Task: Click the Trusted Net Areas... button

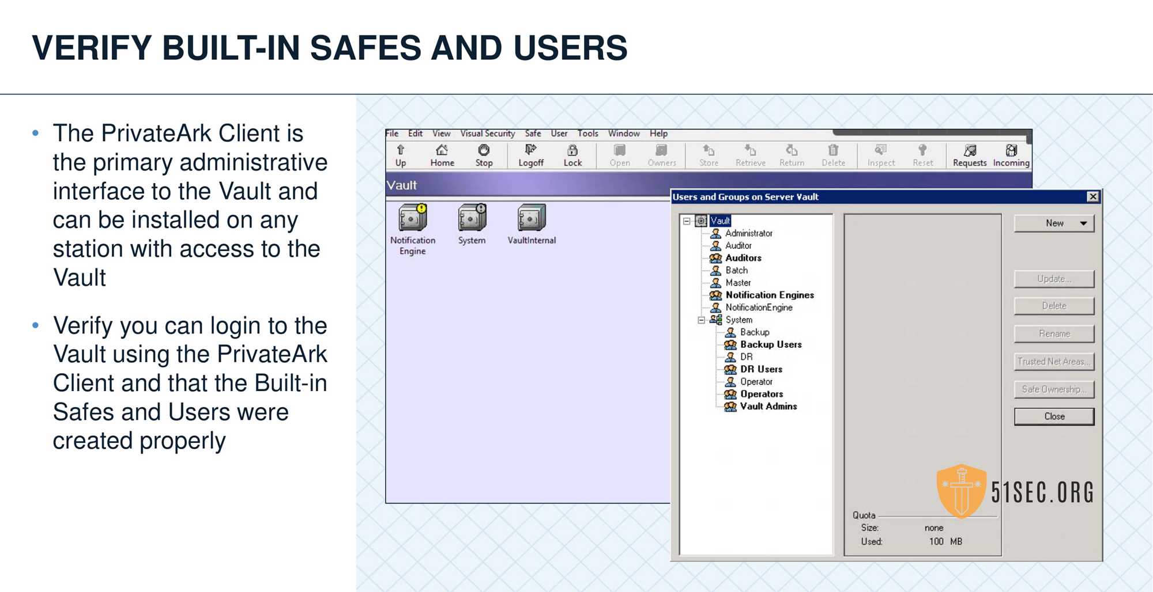Action: pos(1054,362)
